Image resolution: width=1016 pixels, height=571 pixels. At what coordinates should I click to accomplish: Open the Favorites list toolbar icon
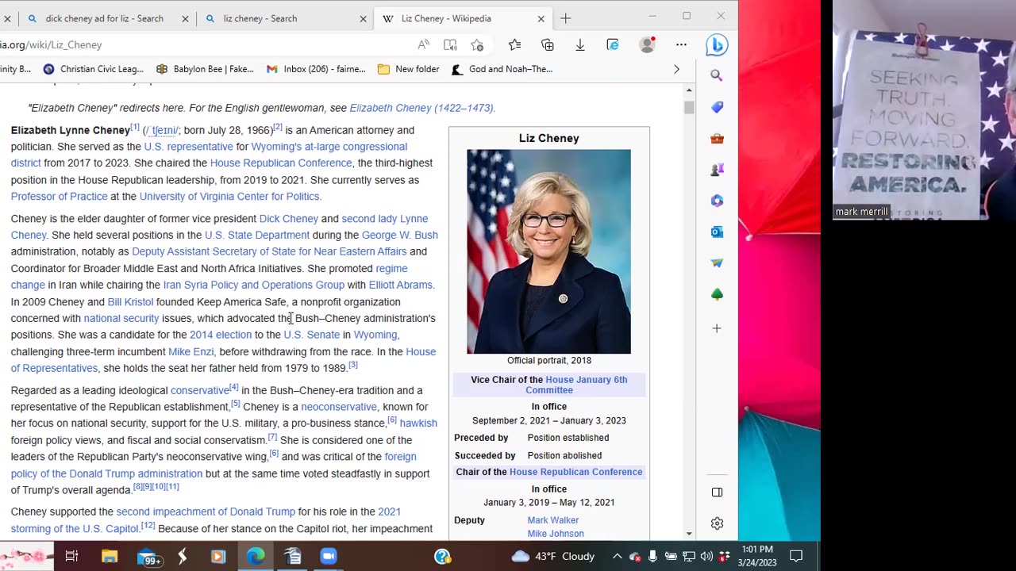514,45
